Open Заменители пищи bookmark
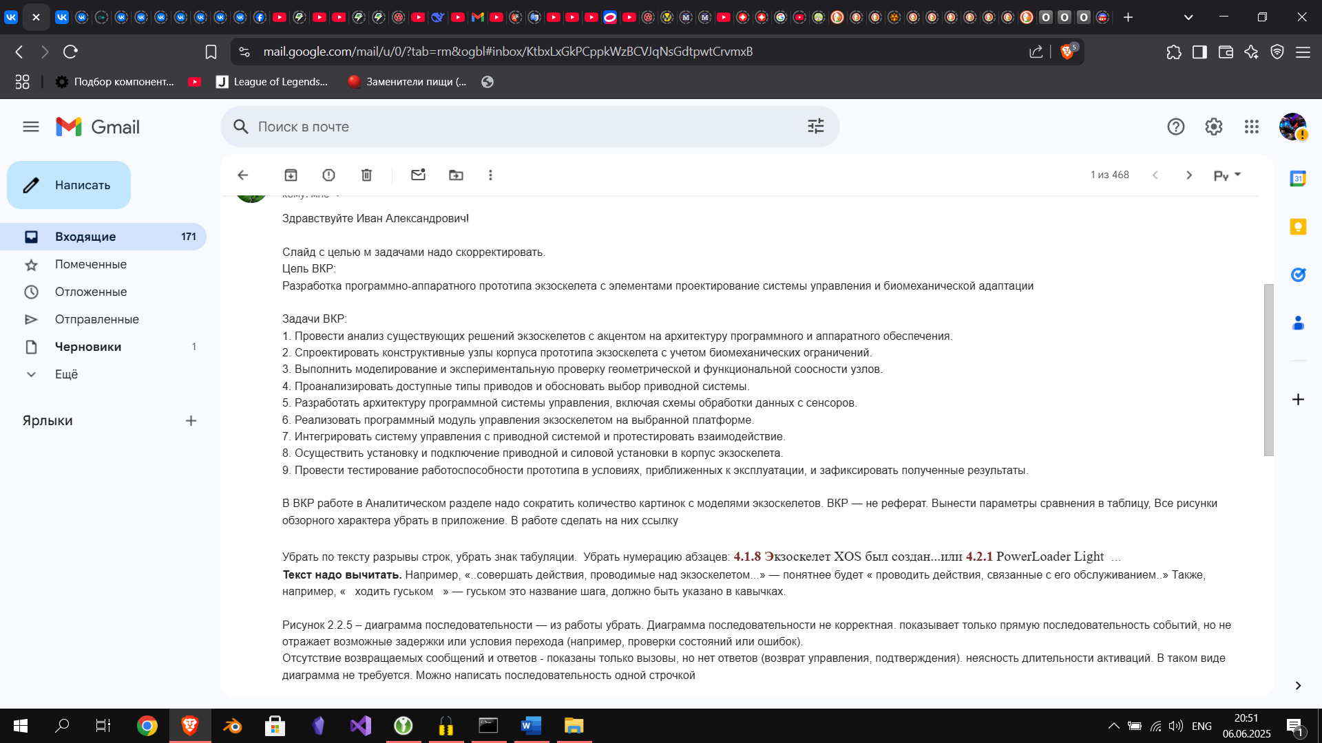Viewport: 1322px width, 743px height. 408,82
